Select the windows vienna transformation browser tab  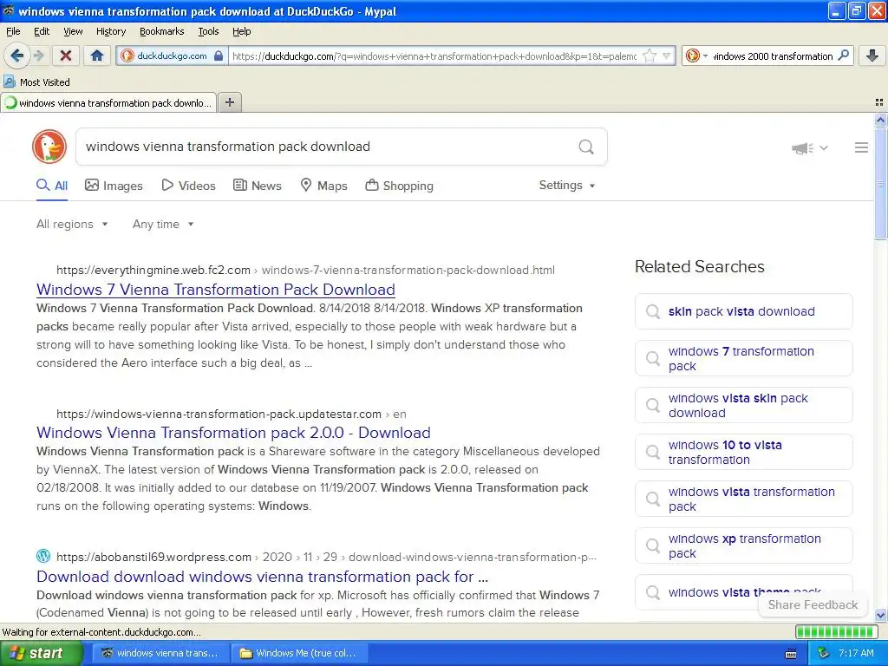108,103
